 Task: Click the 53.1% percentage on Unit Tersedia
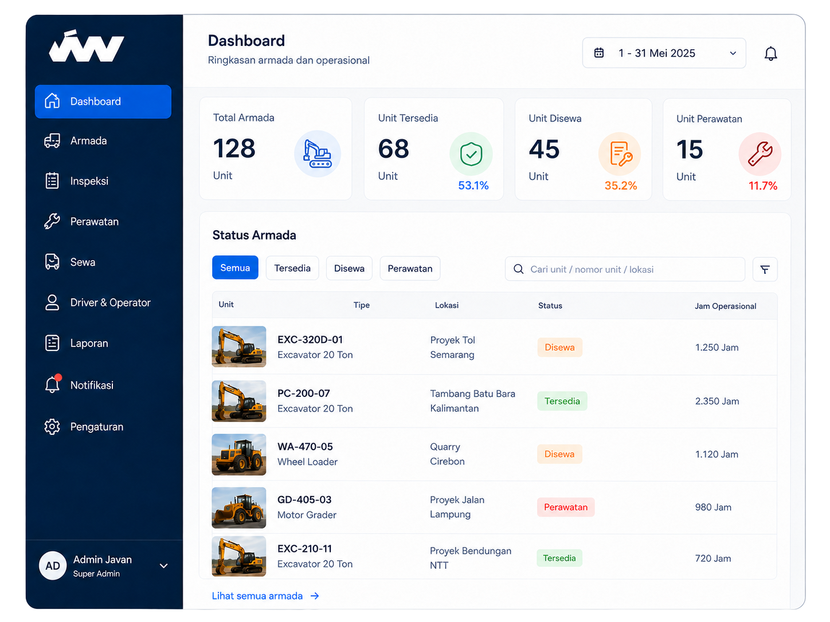pyautogui.click(x=473, y=186)
